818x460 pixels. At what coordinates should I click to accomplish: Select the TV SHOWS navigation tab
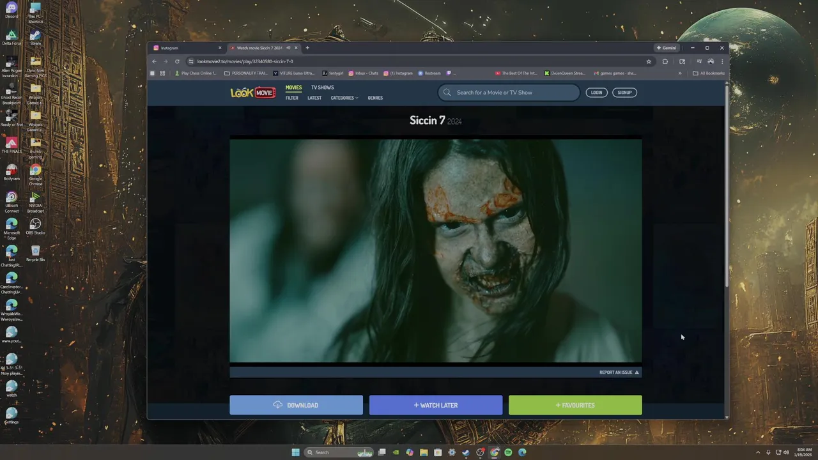click(x=322, y=88)
